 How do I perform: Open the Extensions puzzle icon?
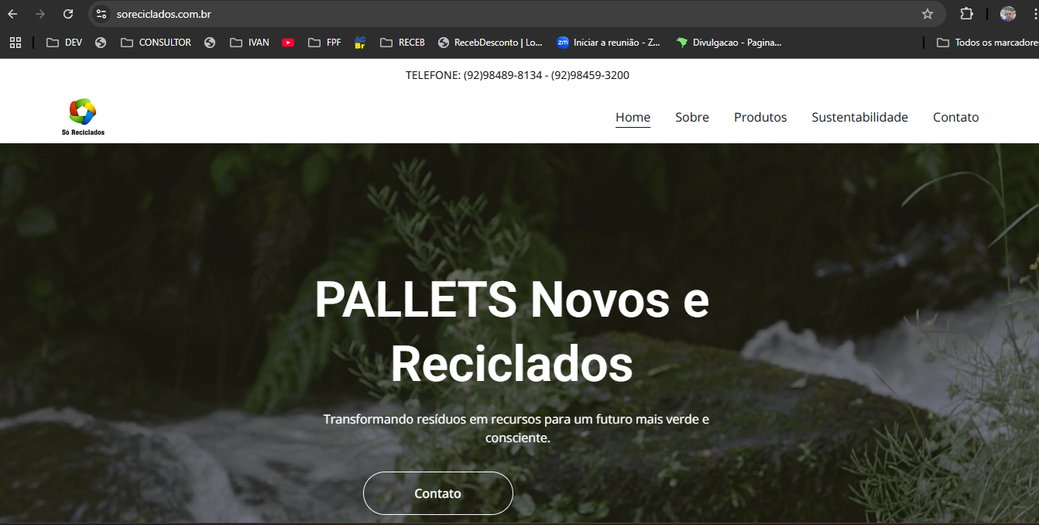pos(966,14)
